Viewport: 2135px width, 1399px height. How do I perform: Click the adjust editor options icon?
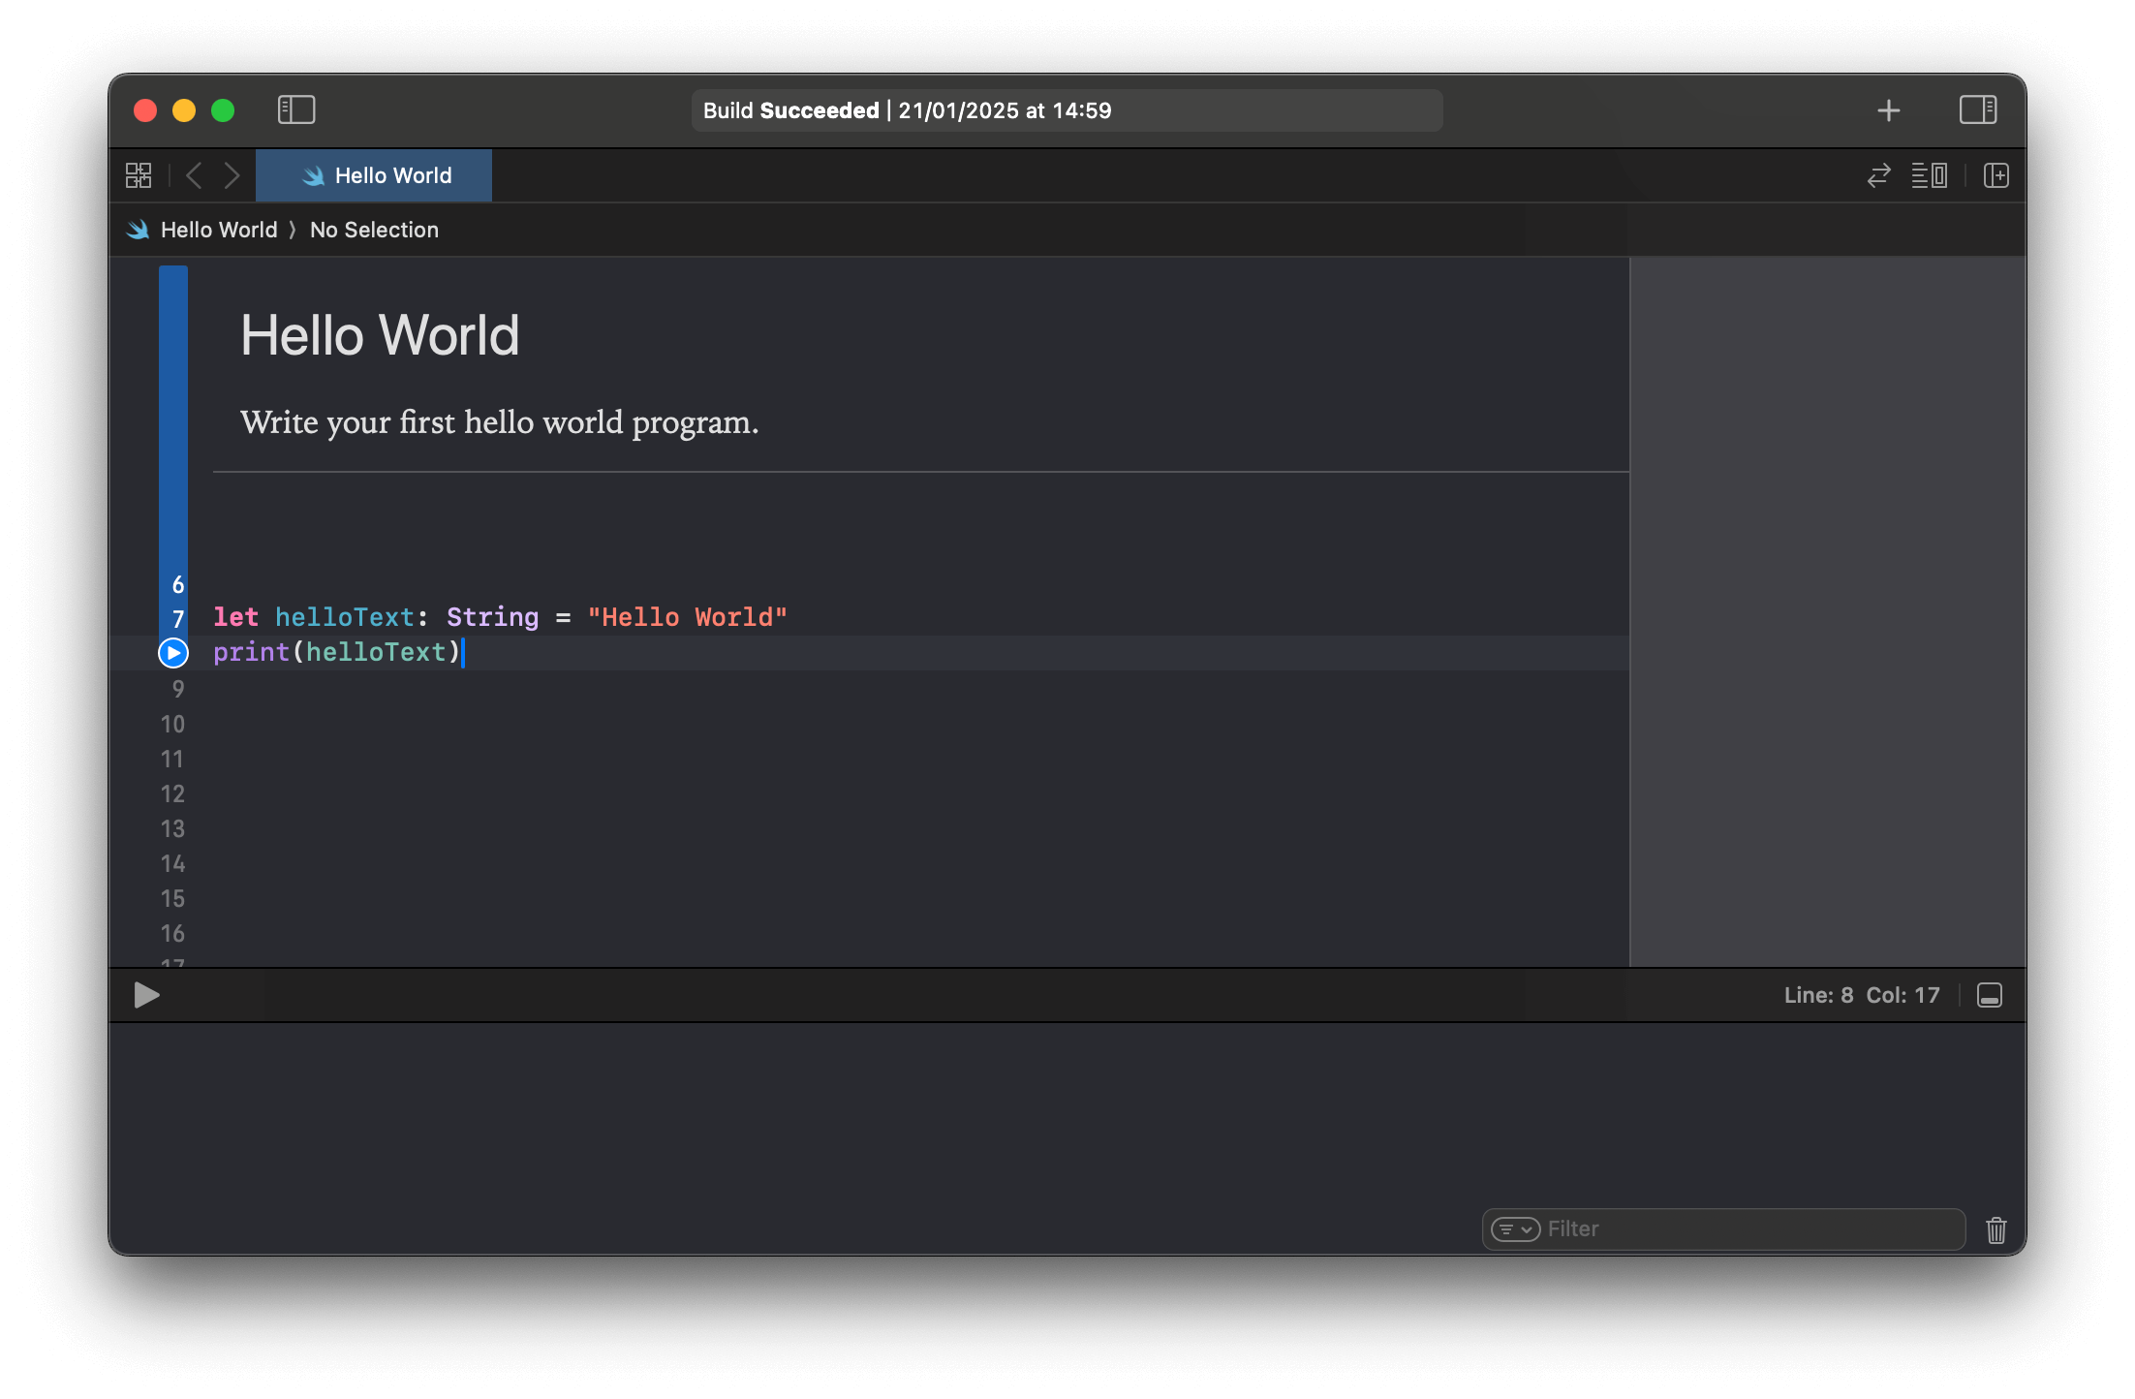(x=1929, y=175)
